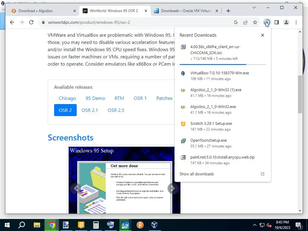308x231 pixels.
Task: Open VirtualBox-7.0.10-158379-Win.exe download entry
Action: click(223, 75)
